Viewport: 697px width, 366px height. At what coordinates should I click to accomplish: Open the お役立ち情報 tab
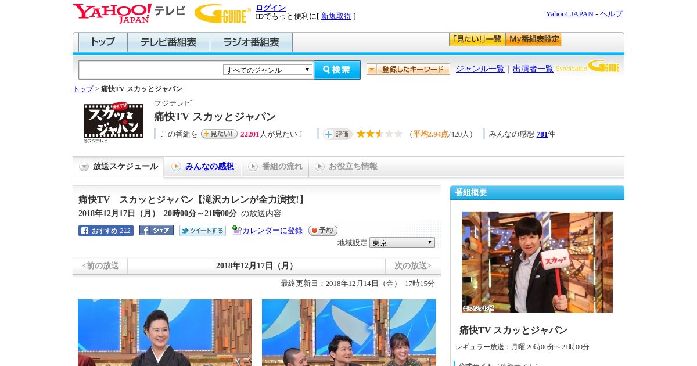[x=346, y=167]
